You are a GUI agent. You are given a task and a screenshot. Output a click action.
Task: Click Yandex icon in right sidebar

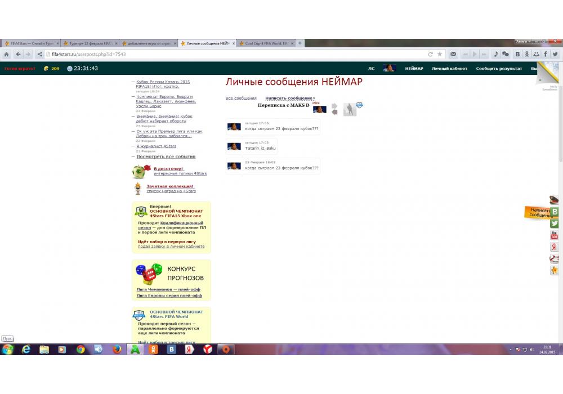tap(555, 247)
